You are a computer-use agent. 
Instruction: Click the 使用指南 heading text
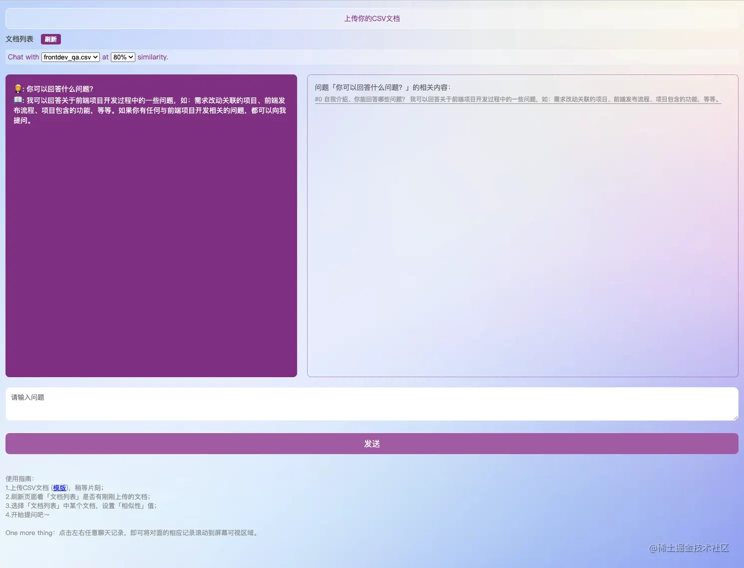(20, 479)
